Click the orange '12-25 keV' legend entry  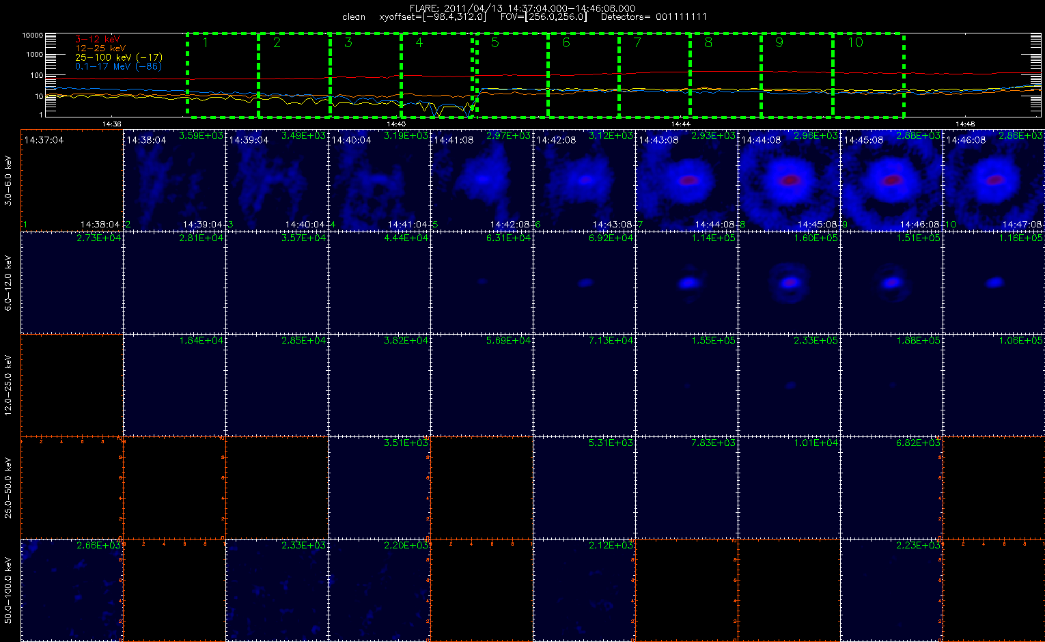pos(101,48)
